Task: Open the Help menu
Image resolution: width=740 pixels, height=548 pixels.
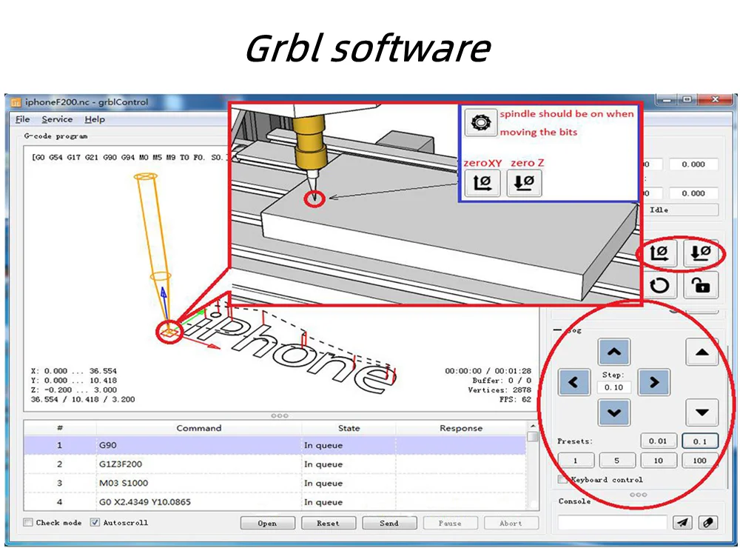Action: 95,119
